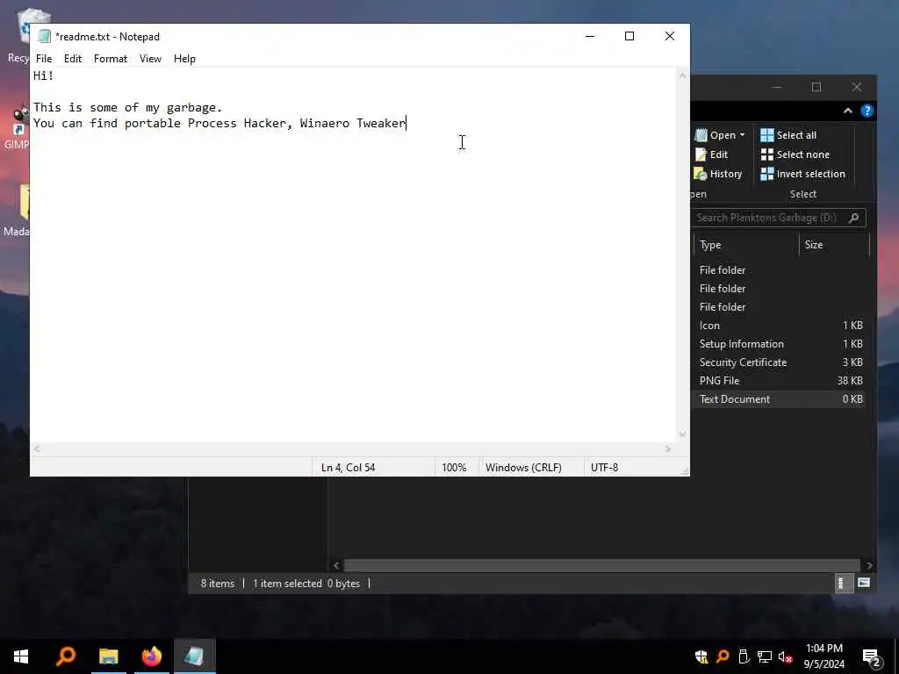Switch Explorer to large icons view

864,584
